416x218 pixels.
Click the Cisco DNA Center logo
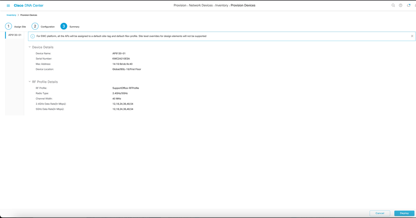coord(28,5)
